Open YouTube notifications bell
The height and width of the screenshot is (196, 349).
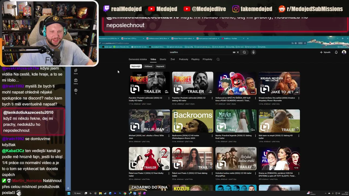point(336,52)
